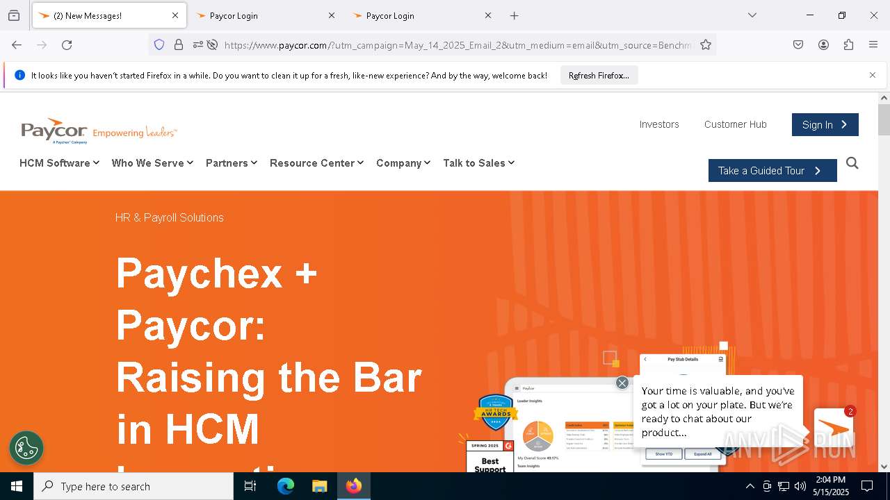890x500 pixels.
Task: Click the Firefox View icon in tab bar
Action: [x=14, y=15]
